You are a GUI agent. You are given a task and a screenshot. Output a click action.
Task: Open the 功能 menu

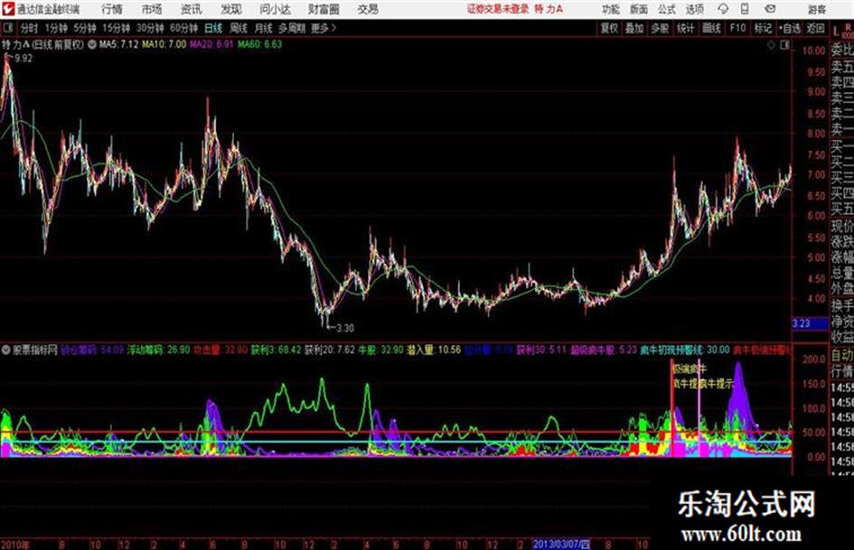[611, 9]
